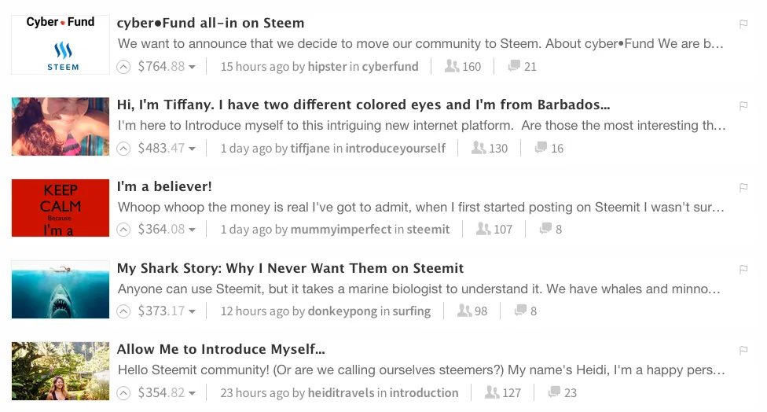Open the Cyber Fund Steem thumbnail image
Screen dimensions: 767x412
coord(61,45)
